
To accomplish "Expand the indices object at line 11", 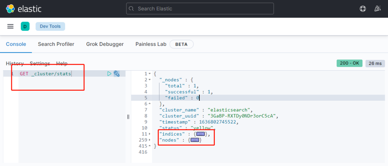I will coord(149,134).
